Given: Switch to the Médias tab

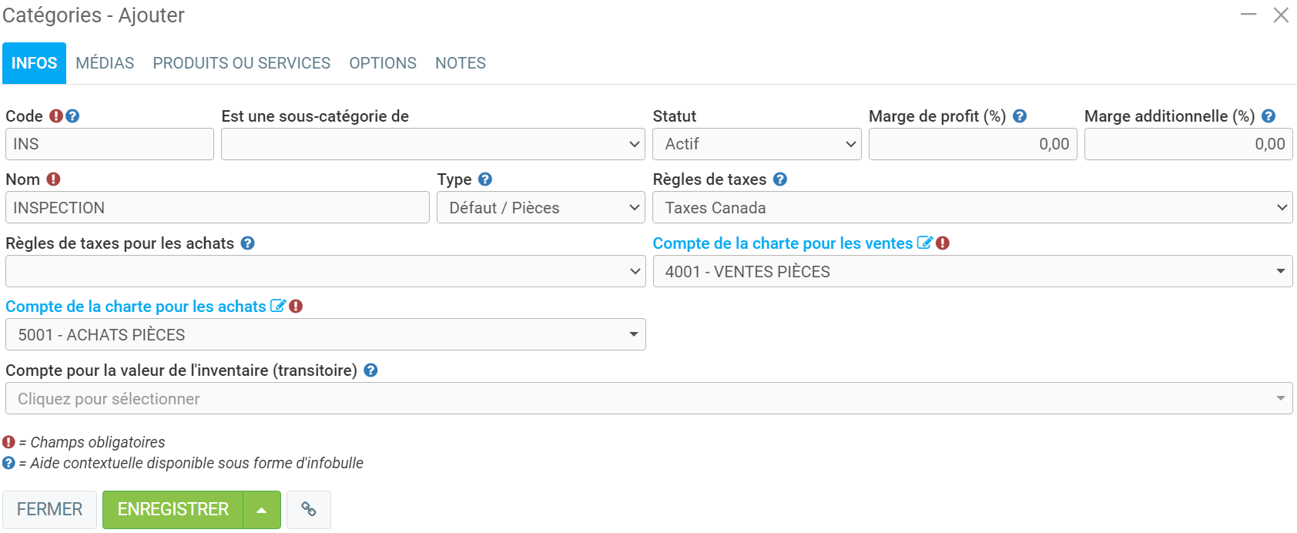Looking at the screenshot, I should (x=105, y=63).
